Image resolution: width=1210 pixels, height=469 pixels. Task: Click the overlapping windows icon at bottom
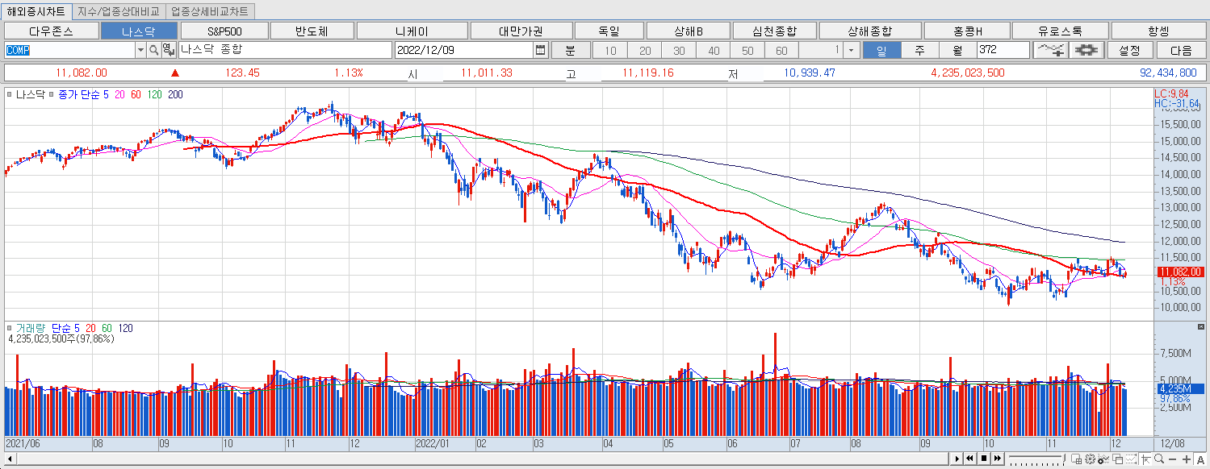(x=1117, y=459)
